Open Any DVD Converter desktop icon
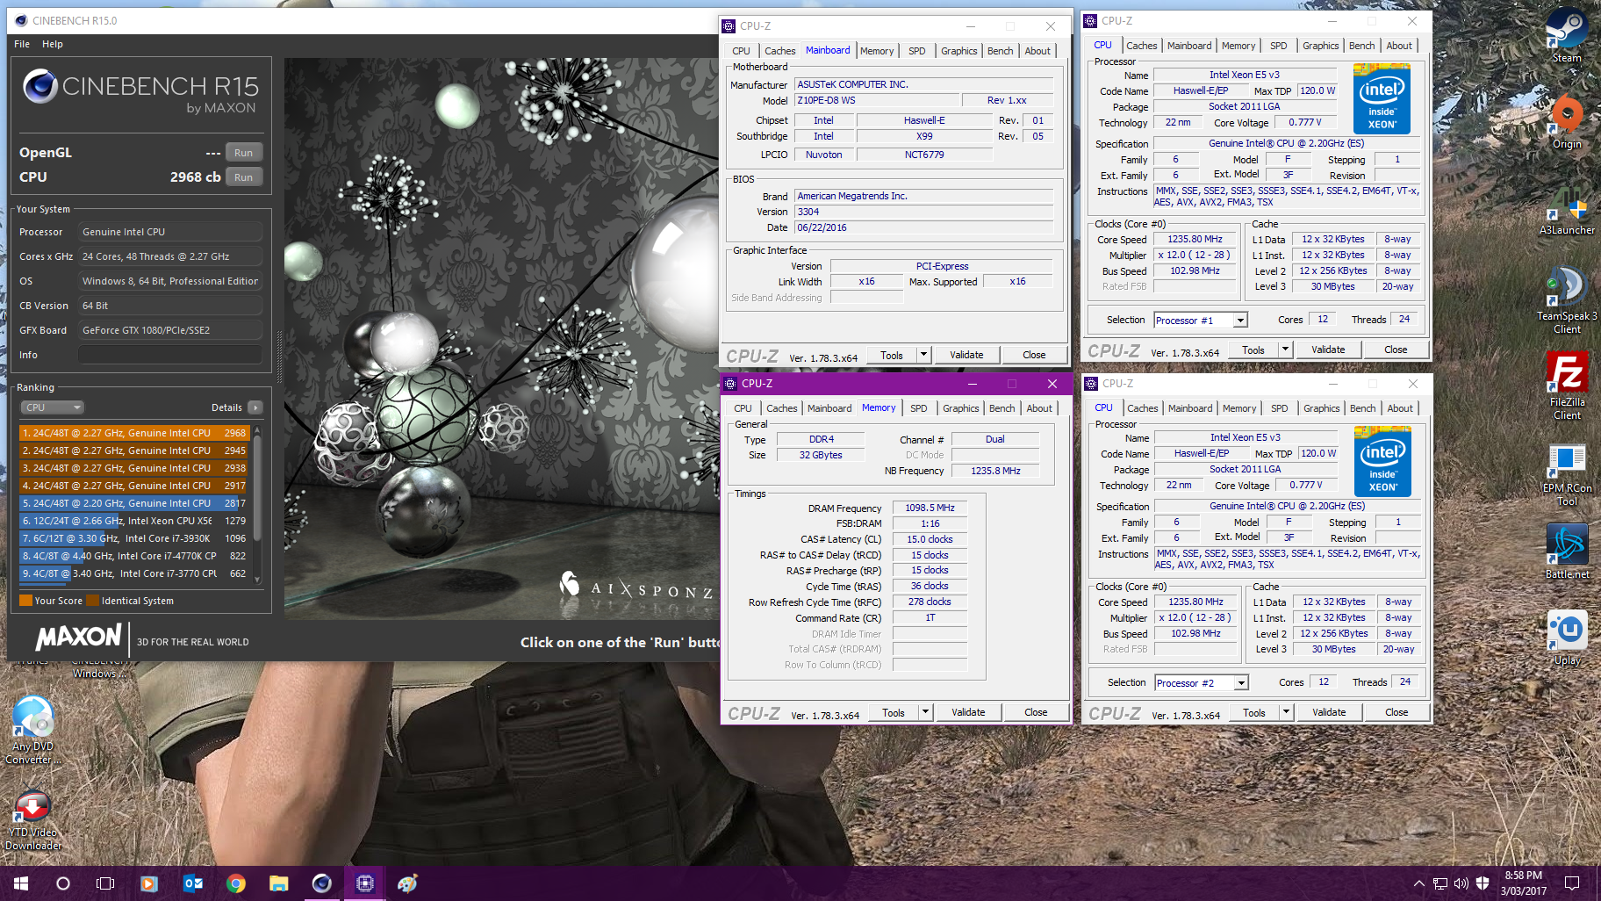This screenshot has height=901, width=1601. coord(32,730)
